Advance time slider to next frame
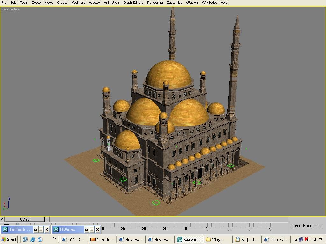326x244 pixels. point(47,219)
